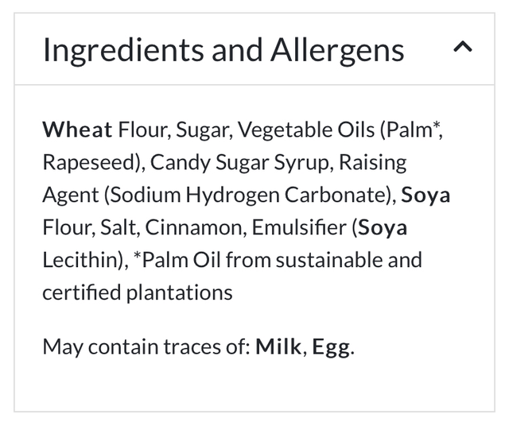Click the certified plantations text

tap(137, 292)
